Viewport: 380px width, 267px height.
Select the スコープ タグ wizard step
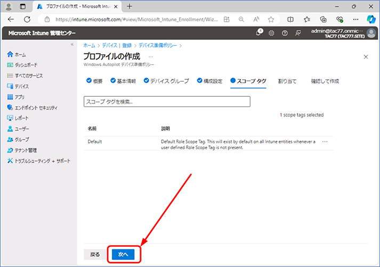point(248,81)
